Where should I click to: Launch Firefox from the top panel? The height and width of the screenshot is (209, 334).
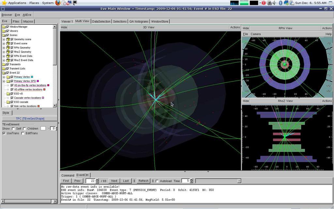pyautogui.click(x=58, y=3)
